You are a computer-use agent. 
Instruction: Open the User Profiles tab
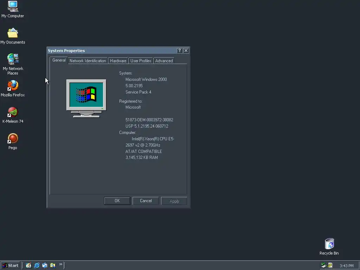click(x=141, y=61)
